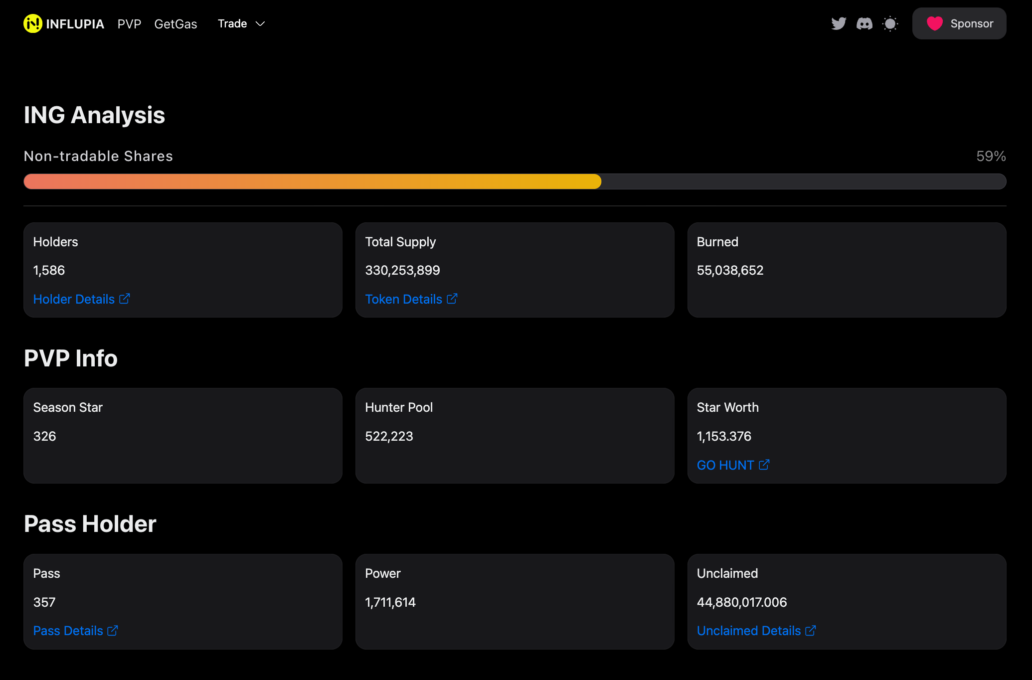The image size is (1032, 680).
Task: Open the GetGas nav item
Action: tap(175, 24)
